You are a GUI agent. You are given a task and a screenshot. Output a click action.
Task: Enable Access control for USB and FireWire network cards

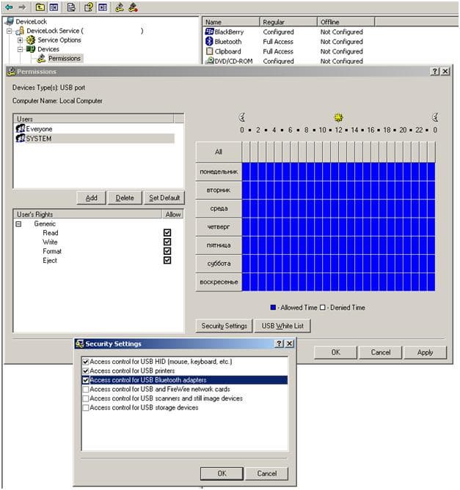pyautogui.click(x=85, y=390)
